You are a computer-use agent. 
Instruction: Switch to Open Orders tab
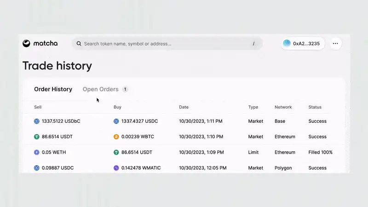click(100, 89)
